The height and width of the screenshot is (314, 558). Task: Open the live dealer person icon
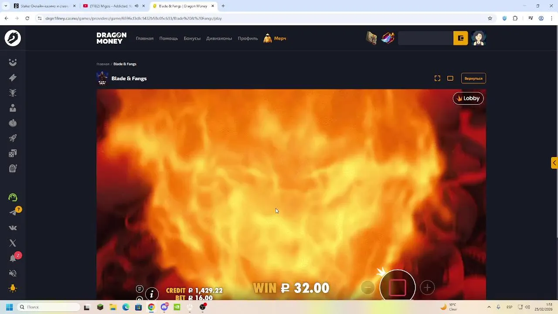point(13,108)
